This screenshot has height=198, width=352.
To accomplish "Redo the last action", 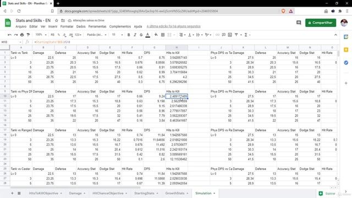I will click(16, 35).
